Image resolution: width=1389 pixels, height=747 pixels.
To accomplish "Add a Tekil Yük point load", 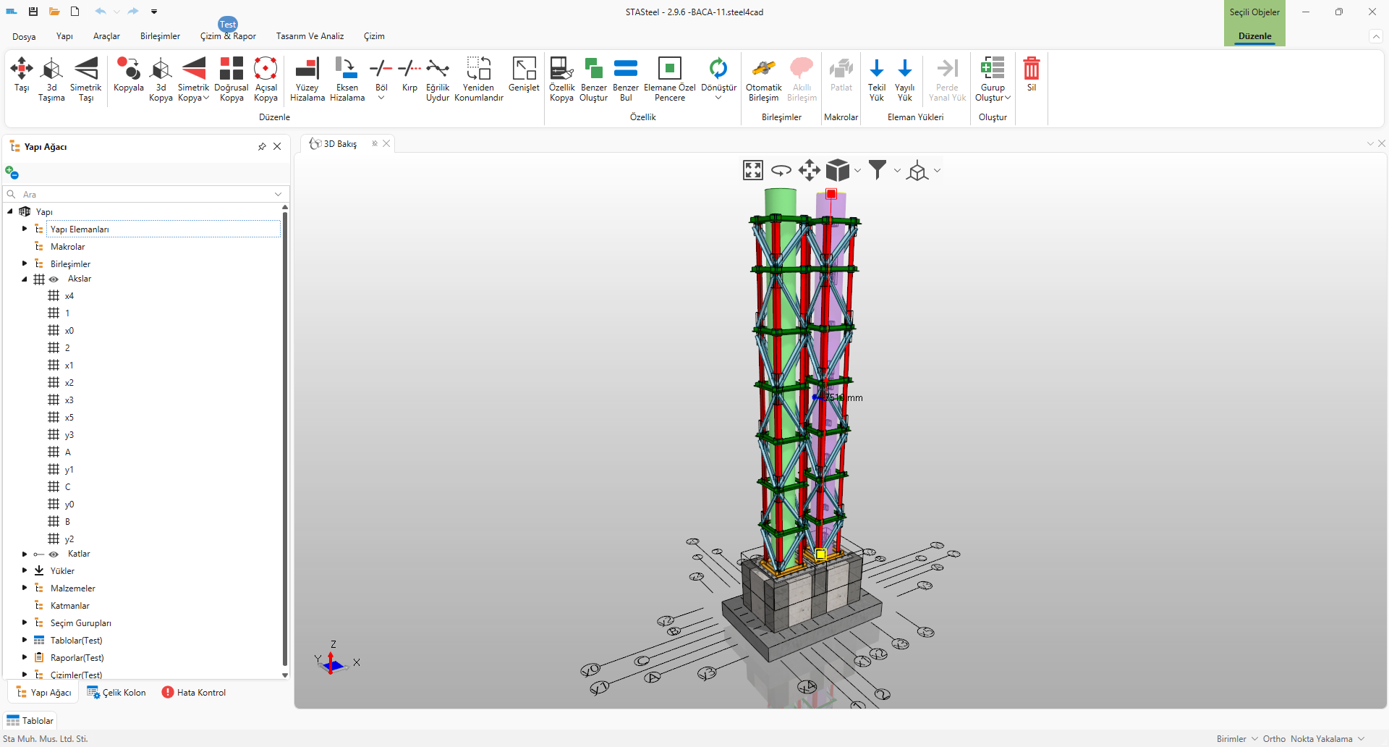I will [x=876, y=69].
